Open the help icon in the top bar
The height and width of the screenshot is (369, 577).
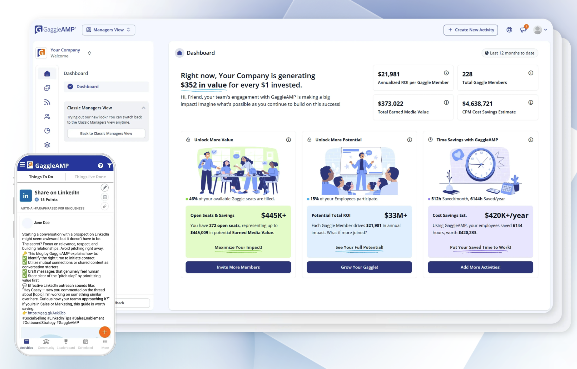[x=509, y=29]
